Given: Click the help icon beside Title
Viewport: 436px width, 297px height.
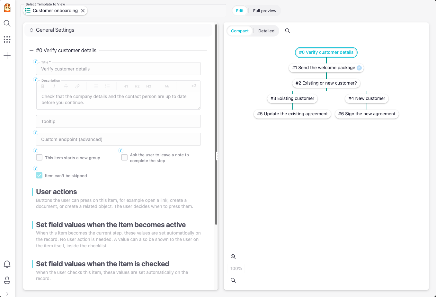Looking at the screenshot, I should [36, 62].
